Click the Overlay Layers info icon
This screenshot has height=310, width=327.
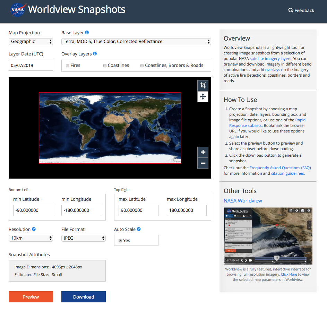tap(95, 54)
